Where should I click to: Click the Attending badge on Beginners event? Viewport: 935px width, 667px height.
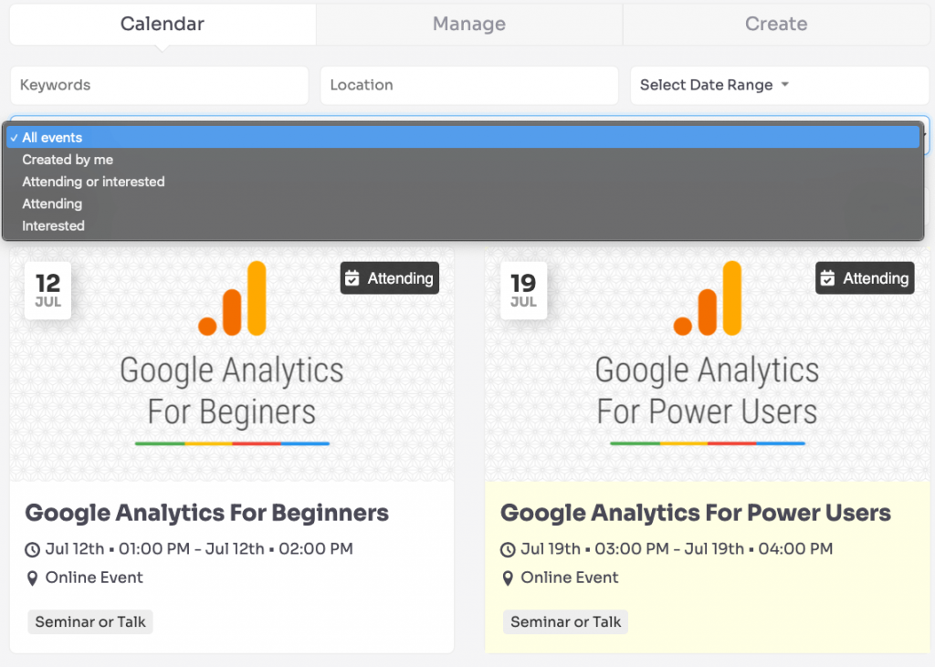[389, 278]
